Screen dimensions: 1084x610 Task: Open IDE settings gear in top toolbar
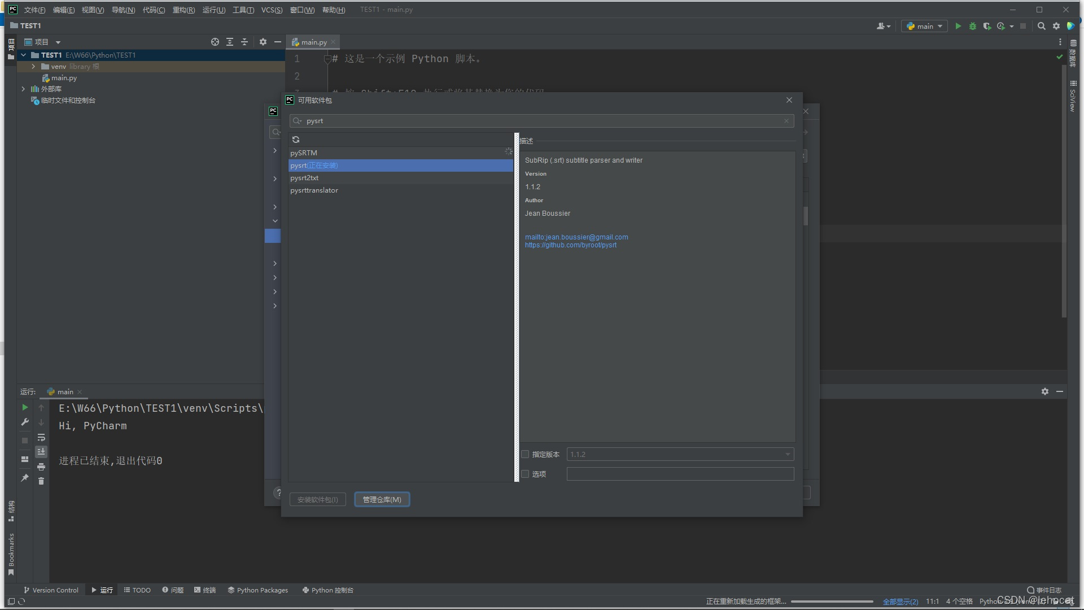(x=1056, y=26)
